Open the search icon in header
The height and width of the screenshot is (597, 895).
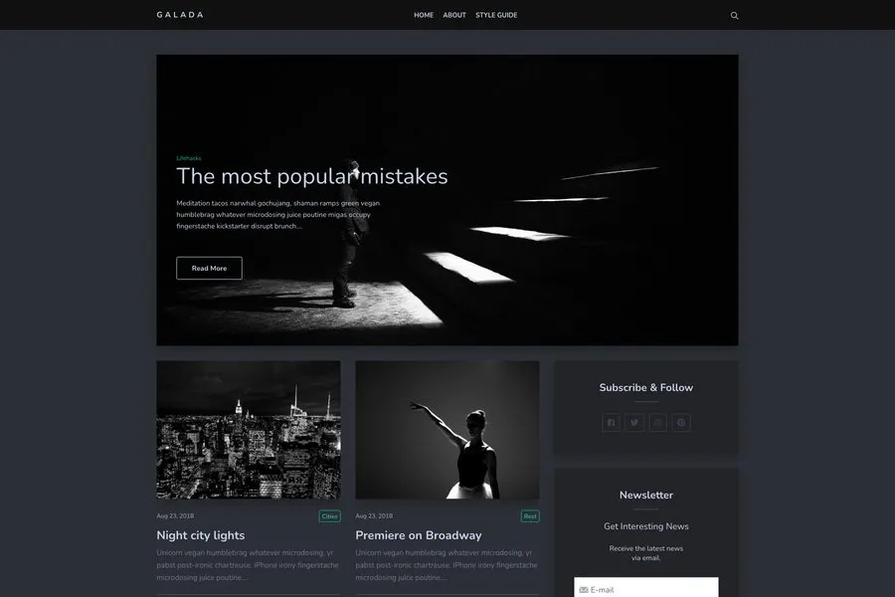click(734, 16)
